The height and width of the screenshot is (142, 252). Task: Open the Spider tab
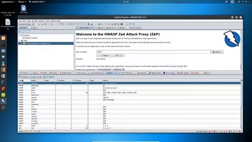pos(54,73)
